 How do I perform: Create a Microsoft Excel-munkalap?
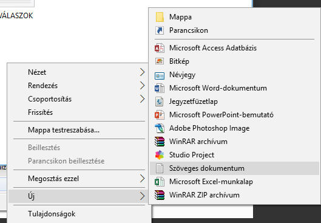[x=234, y=182]
